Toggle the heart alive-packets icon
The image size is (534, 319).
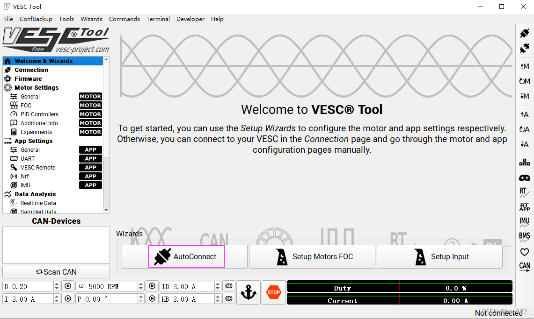tap(525, 252)
